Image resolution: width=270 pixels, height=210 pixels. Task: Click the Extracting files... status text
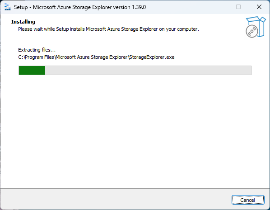37,50
